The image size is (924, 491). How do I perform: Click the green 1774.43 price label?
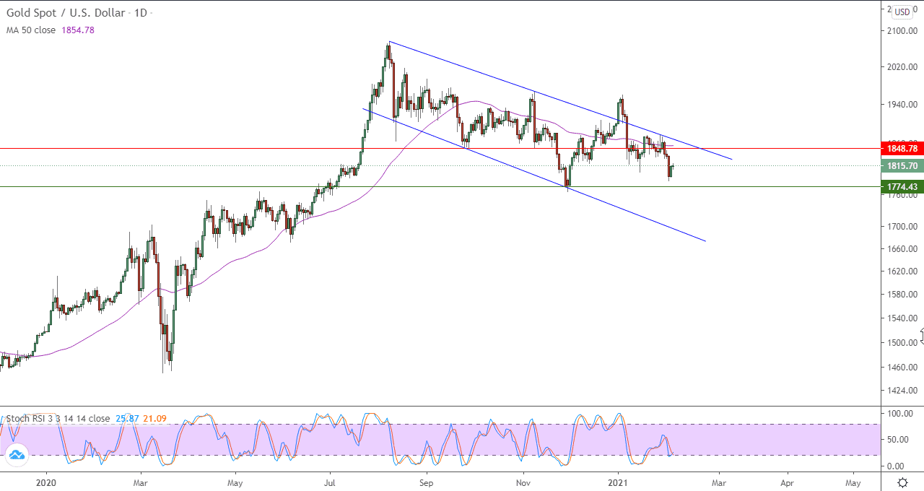(902, 186)
